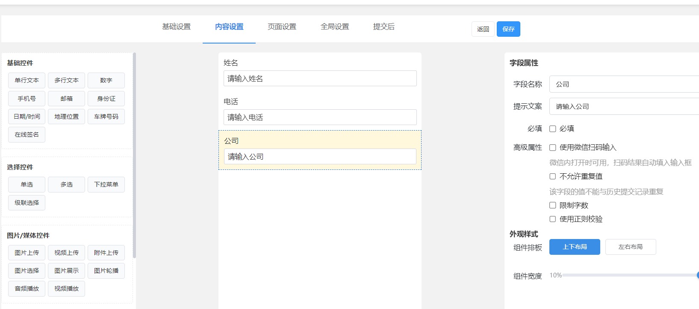Add a 身份证 control
This screenshot has height=309, width=699.
[106, 99]
